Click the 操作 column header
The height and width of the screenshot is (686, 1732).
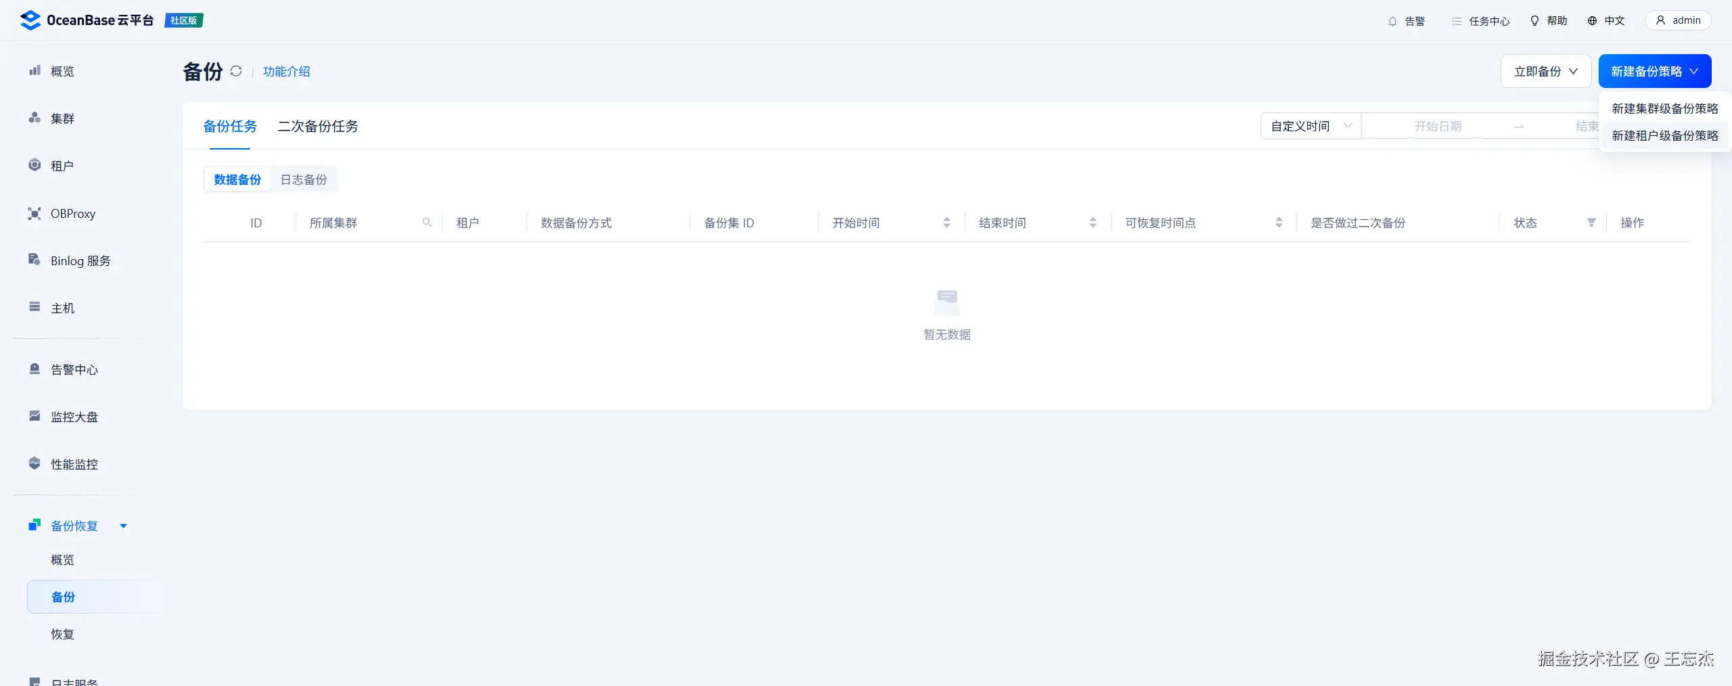click(1632, 223)
